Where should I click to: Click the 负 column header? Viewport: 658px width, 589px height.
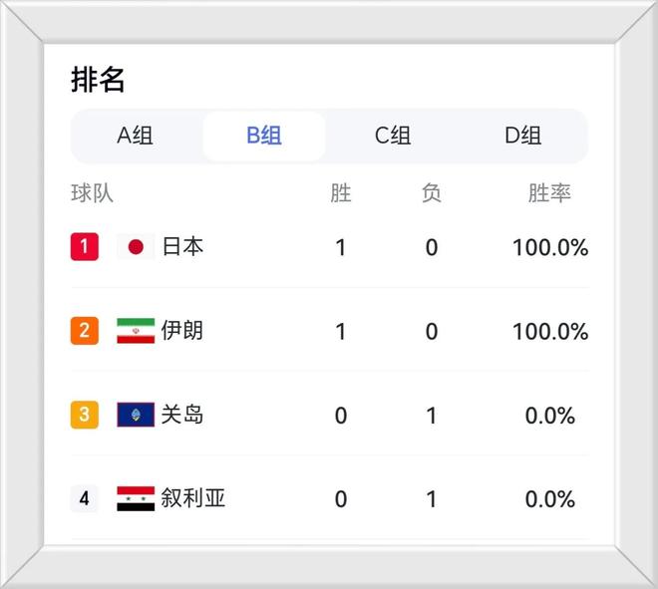point(432,193)
